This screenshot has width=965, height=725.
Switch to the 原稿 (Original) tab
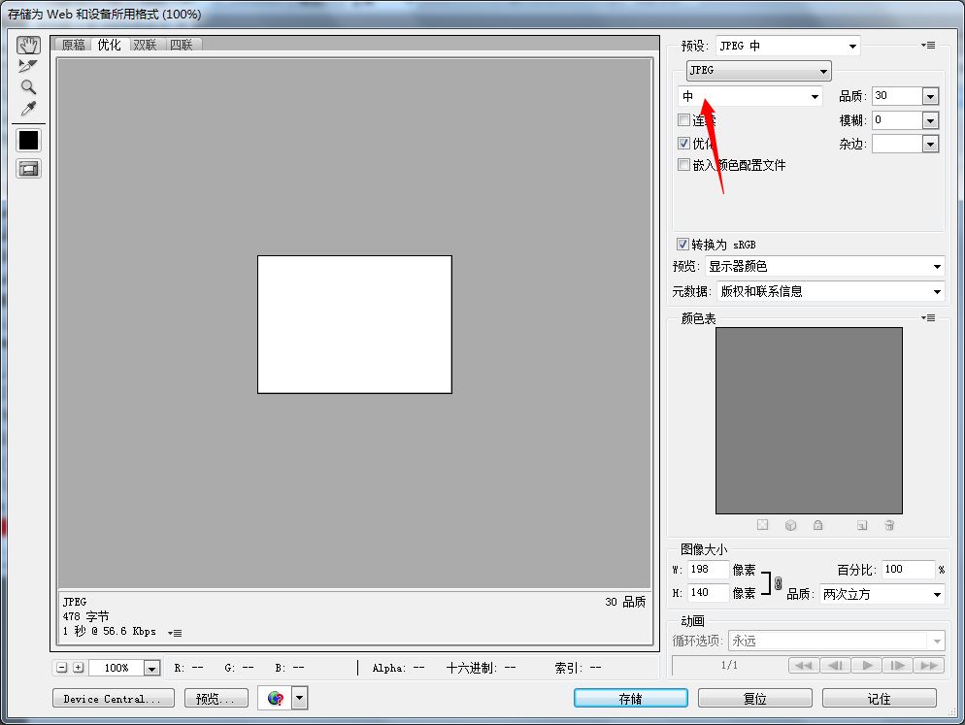[73, 45]
